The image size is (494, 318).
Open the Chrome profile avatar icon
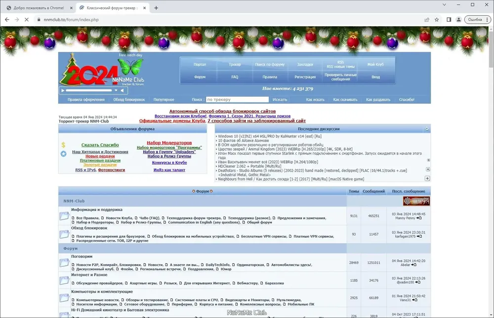(459, 20)
